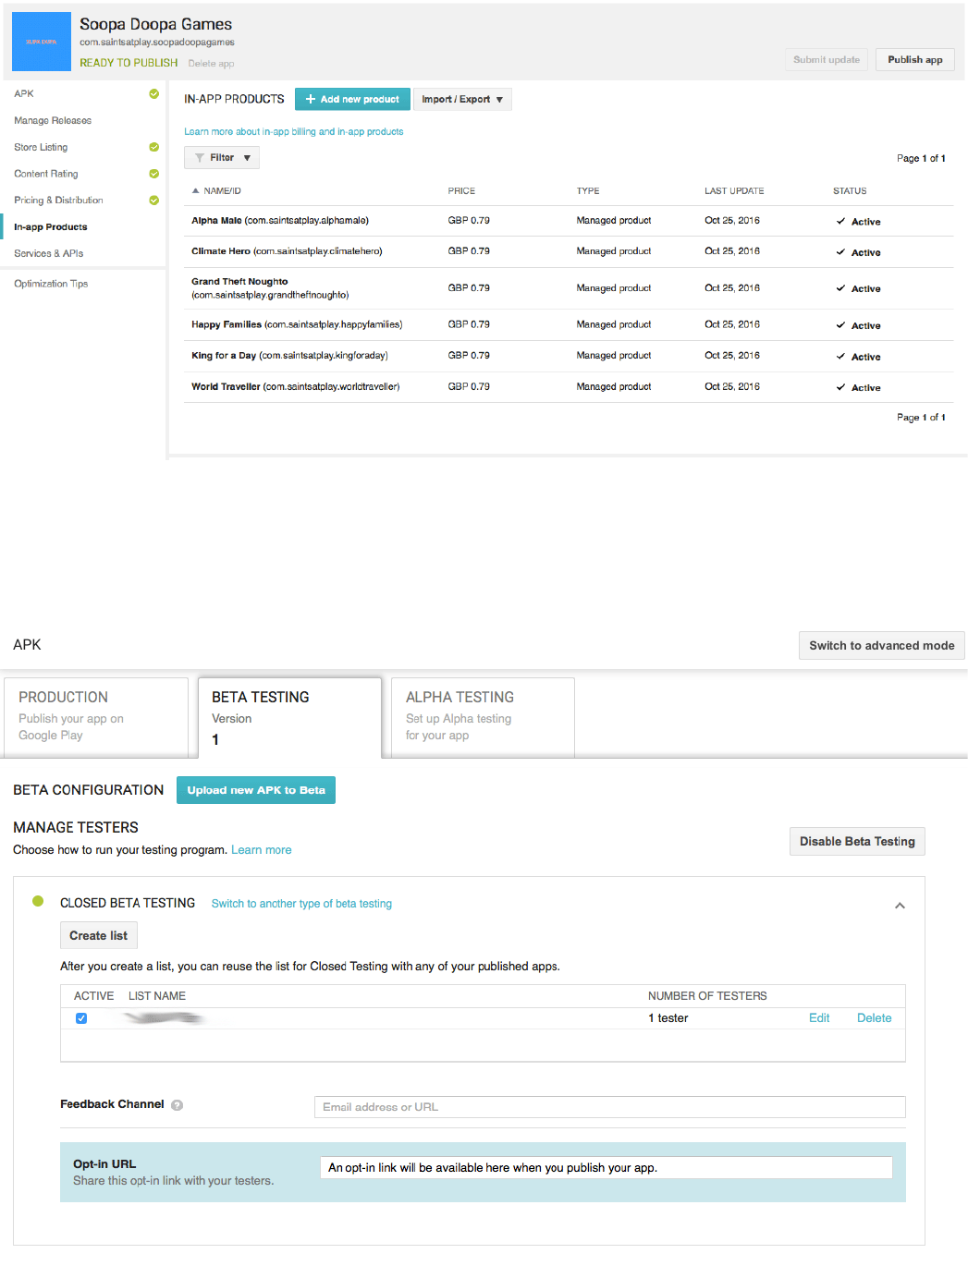Click the Submit update button
The image size is (968, 1266).
(827, 60)
